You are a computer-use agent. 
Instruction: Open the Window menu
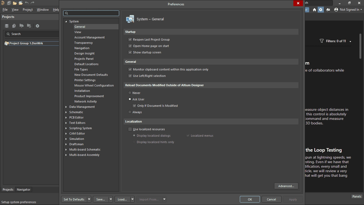43,10
